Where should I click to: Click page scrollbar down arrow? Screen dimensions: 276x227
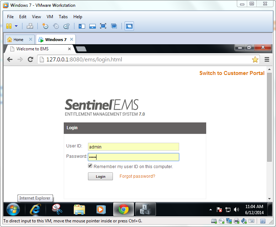pyautogui.click(x=269, y=199)
